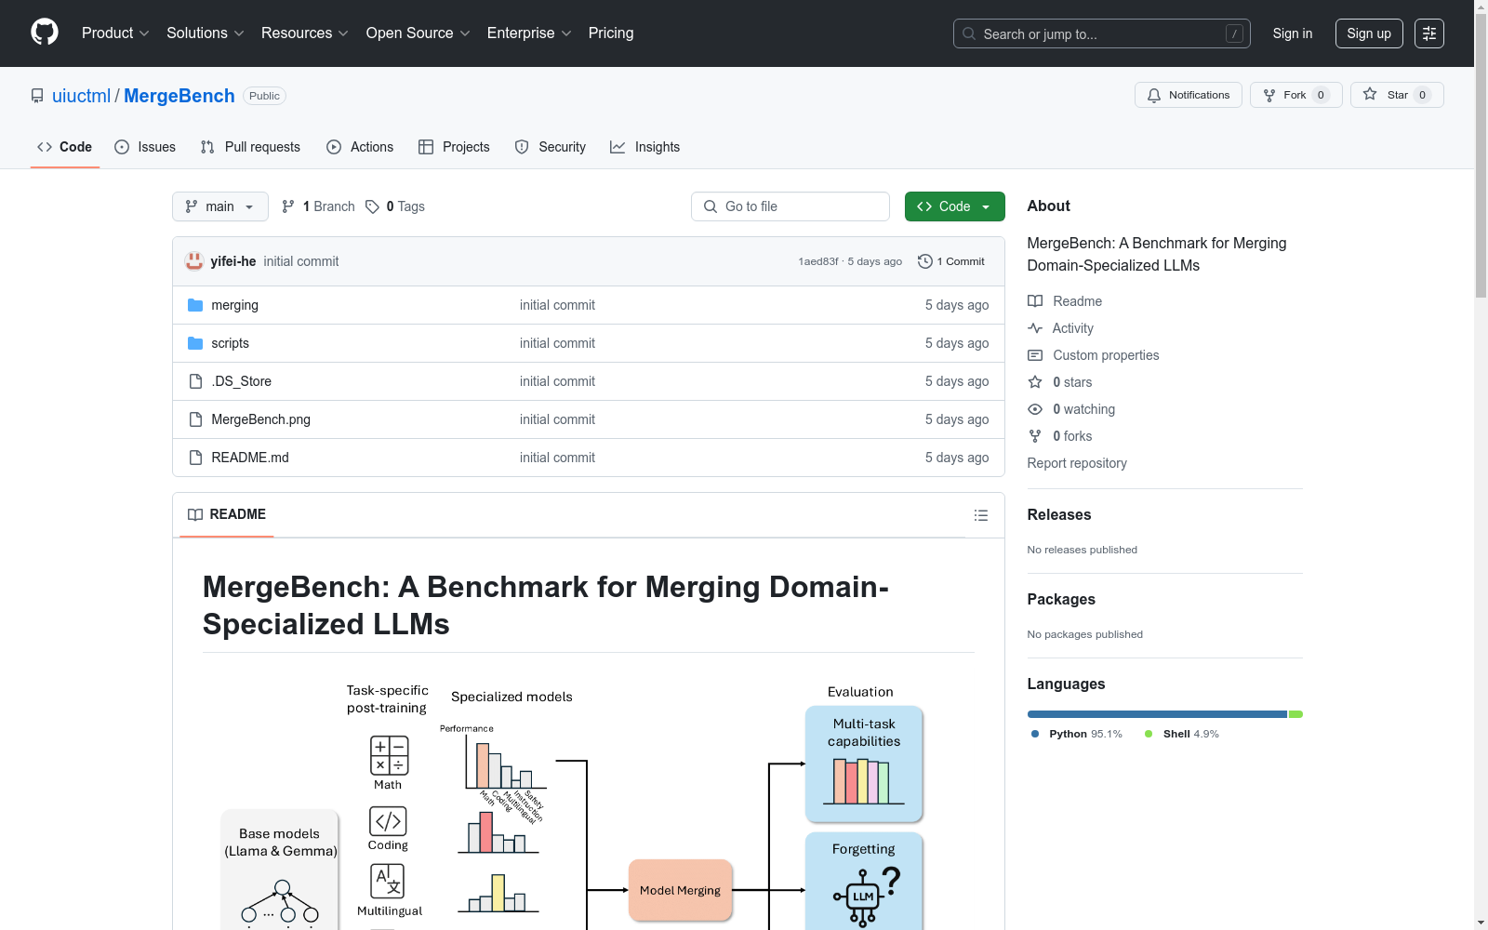Switch to the Code tab

coord(65,147)
